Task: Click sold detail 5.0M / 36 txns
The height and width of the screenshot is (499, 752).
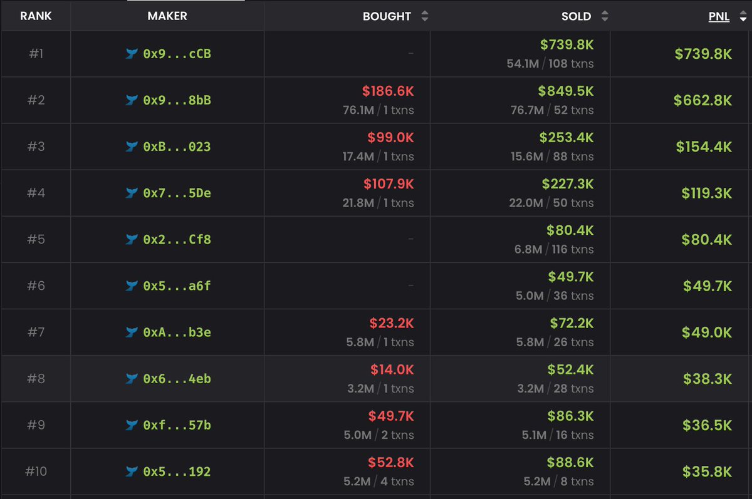Action: [x=555, y=296]
